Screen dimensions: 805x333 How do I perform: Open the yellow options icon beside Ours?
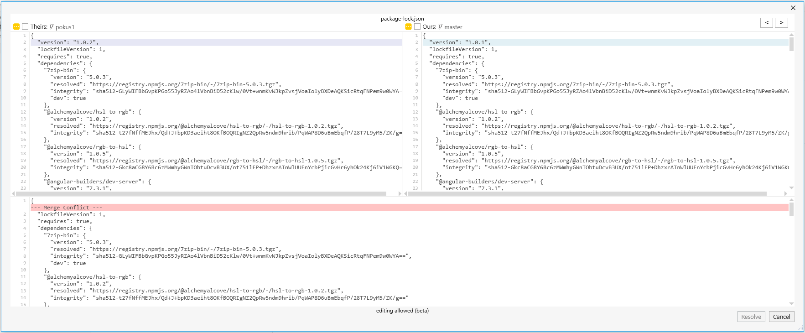click(408, 26)
